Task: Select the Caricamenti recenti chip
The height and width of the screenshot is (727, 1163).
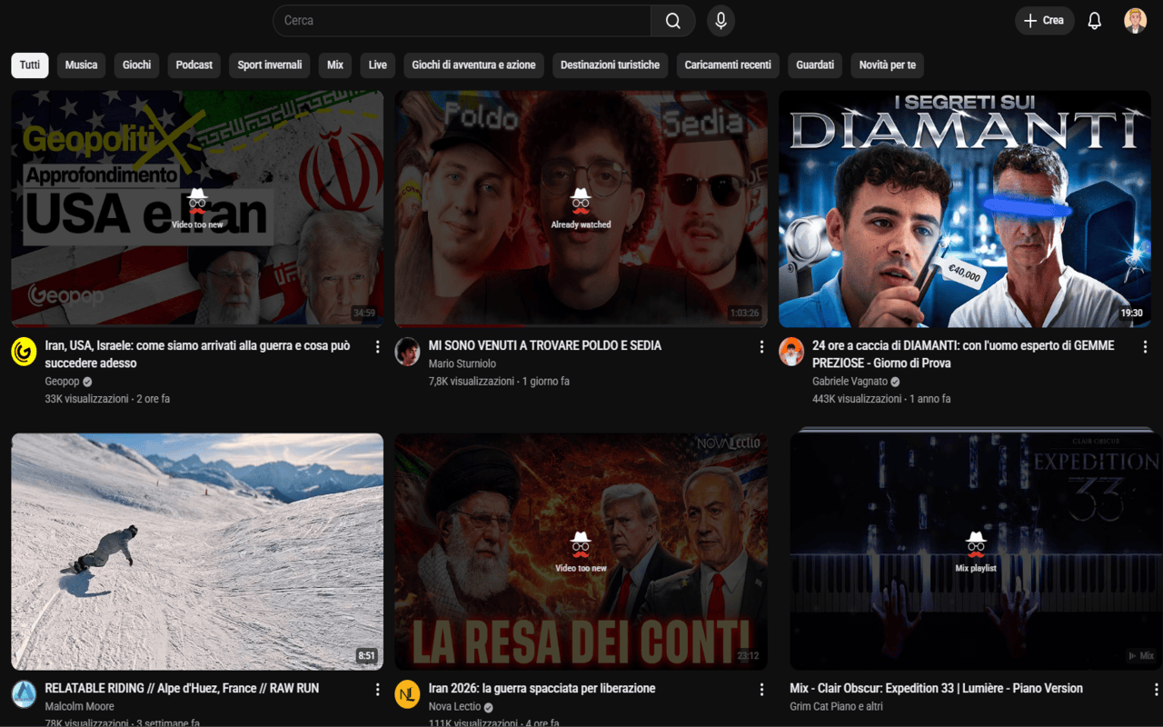Action: pos(728,65)
